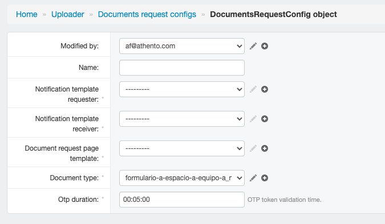Viewport: 385px width, 224px height.
Task: Edit the selected Document type pencil icon
Action: click(253, 178)
